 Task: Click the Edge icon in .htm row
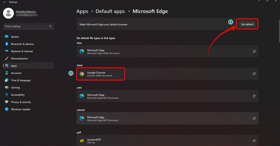pyautogui.click(x=82, y=51)
